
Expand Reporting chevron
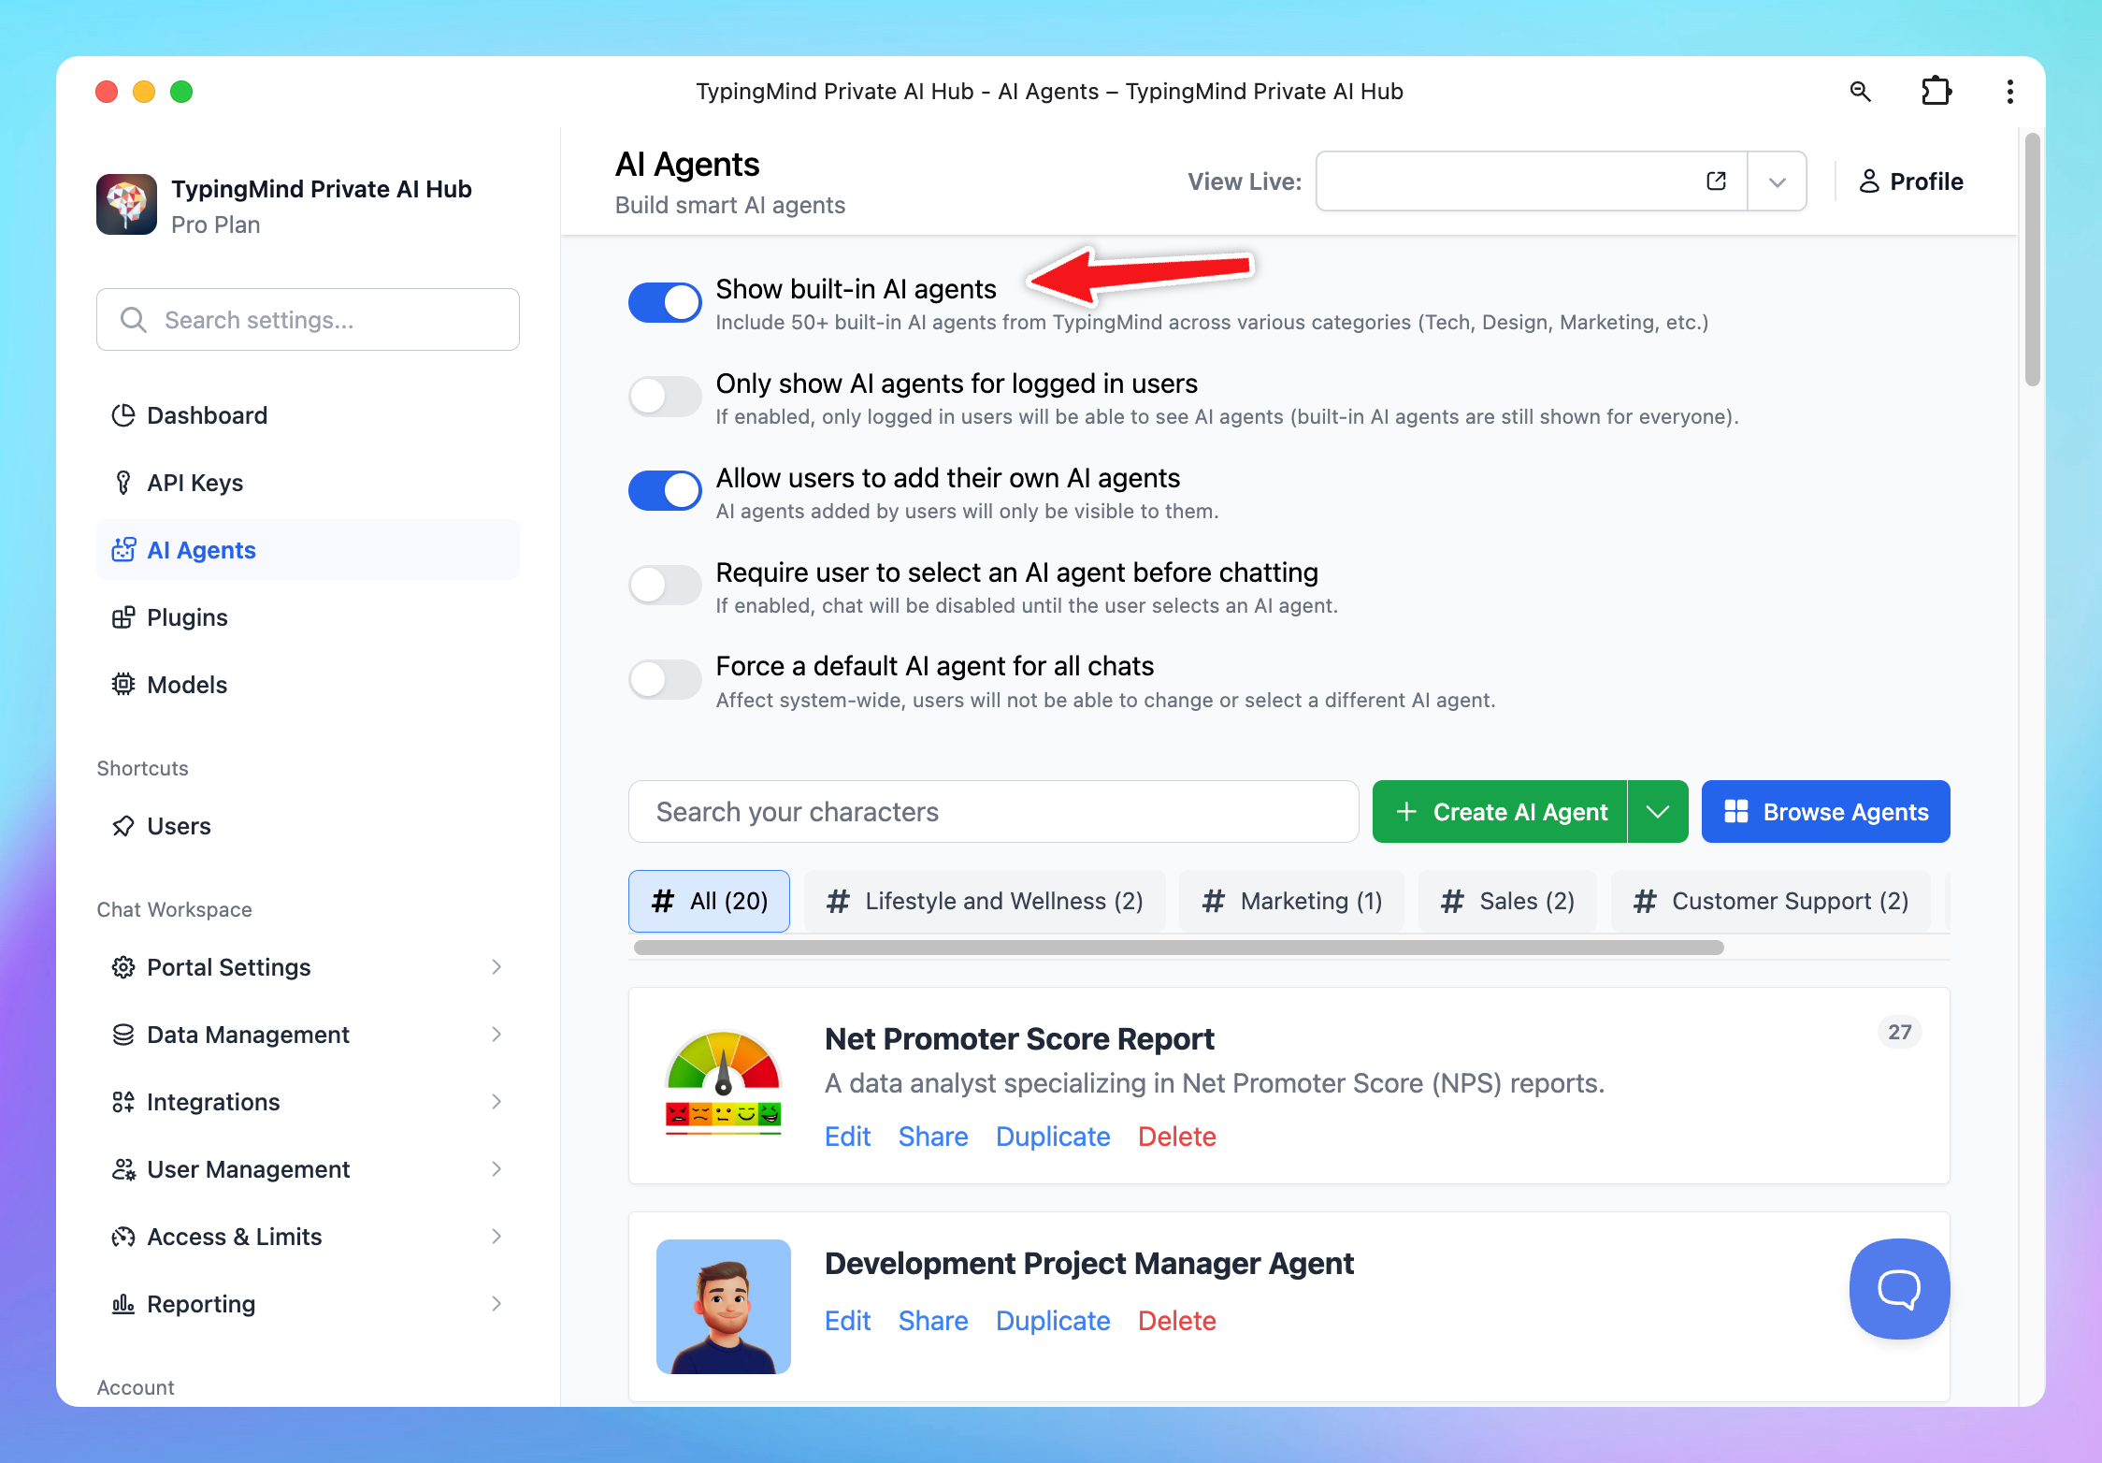497,1304
